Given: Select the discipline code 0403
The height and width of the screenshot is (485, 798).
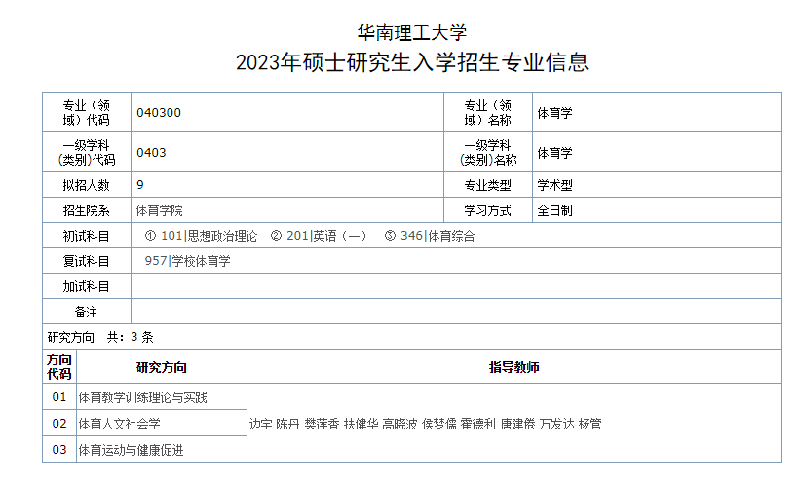Looking at the screenshot, I should (x=151, y=152).
